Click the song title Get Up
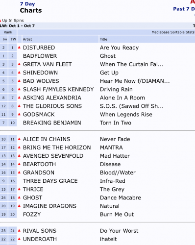The image size is (195, 245). (x=109, y=73)
